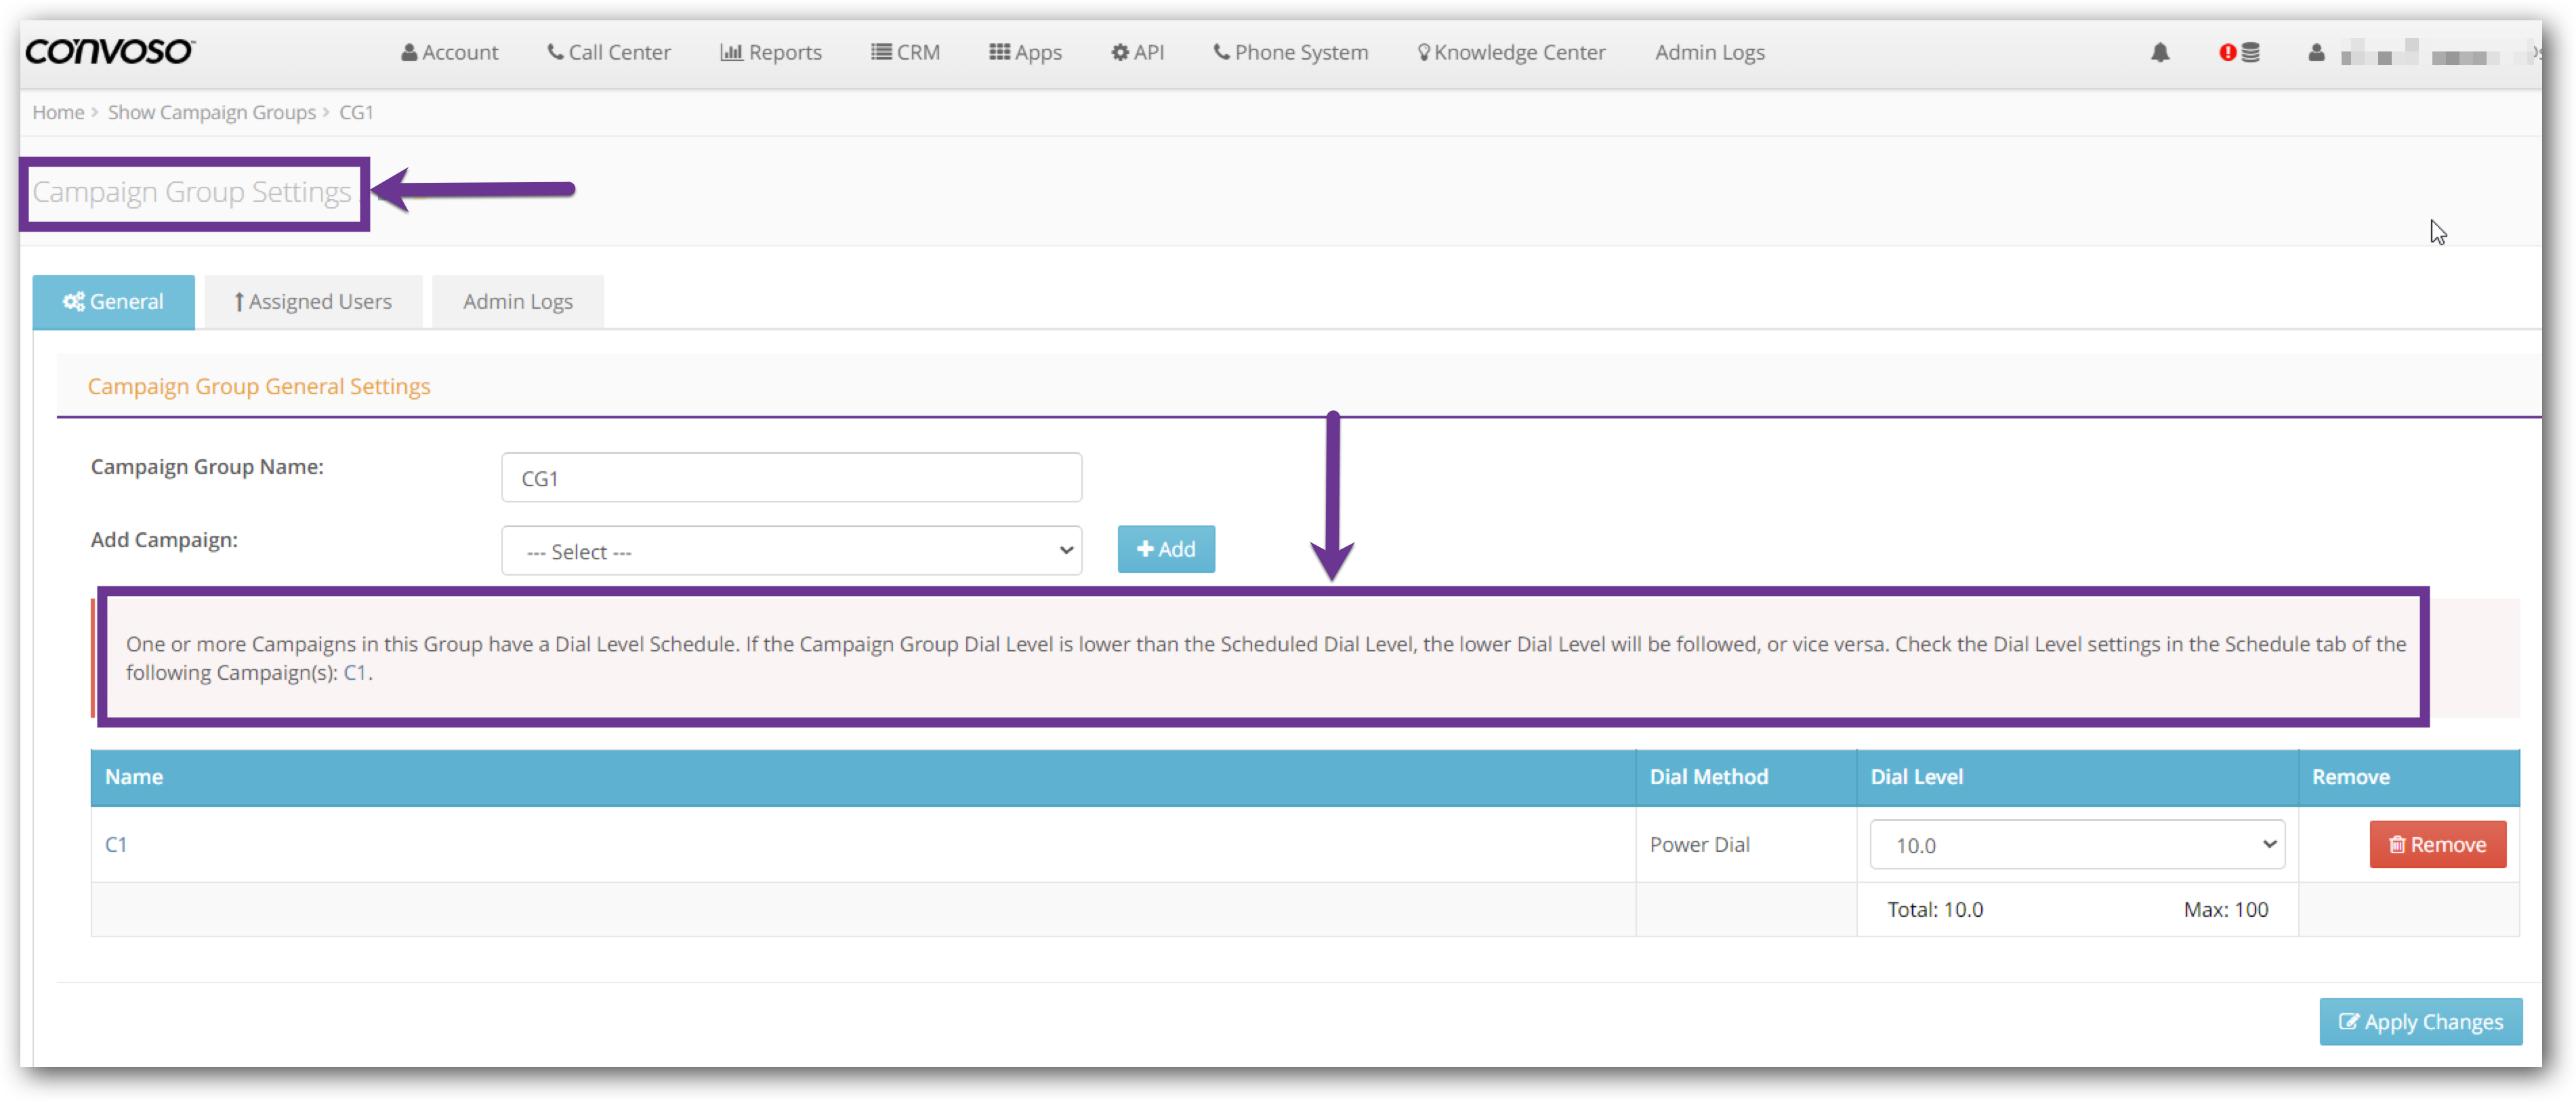Click the Campaign Group Settings page title
2576x1101 pixels.
(x=192, y=191)
